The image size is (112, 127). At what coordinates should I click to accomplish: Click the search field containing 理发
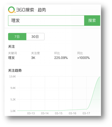46,21
